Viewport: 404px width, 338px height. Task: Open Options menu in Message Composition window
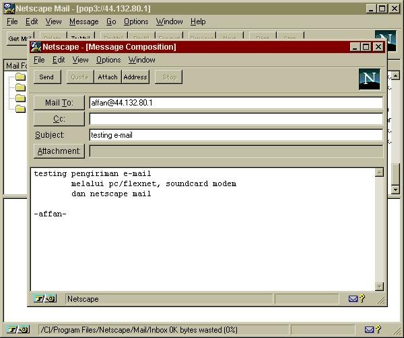click(108, 60)
